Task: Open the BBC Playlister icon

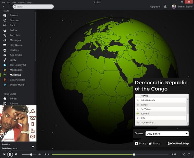Action: tap(5, 80)
